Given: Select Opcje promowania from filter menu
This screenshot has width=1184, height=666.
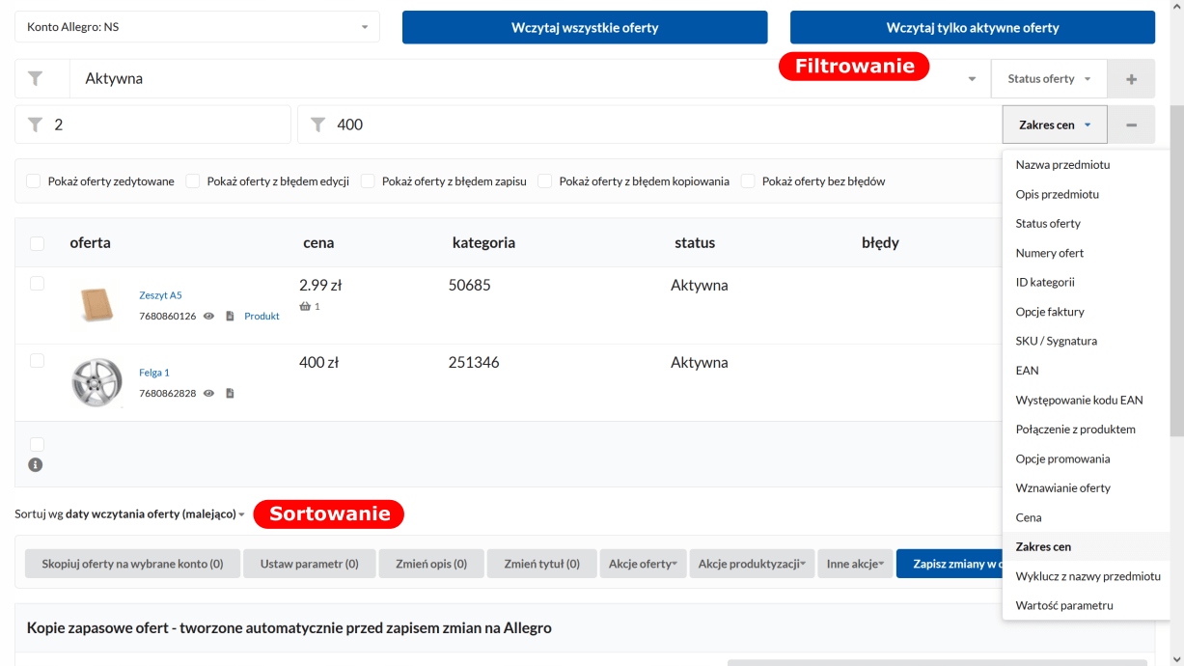Looking at the screenshot, I should tap(1086, 458).
